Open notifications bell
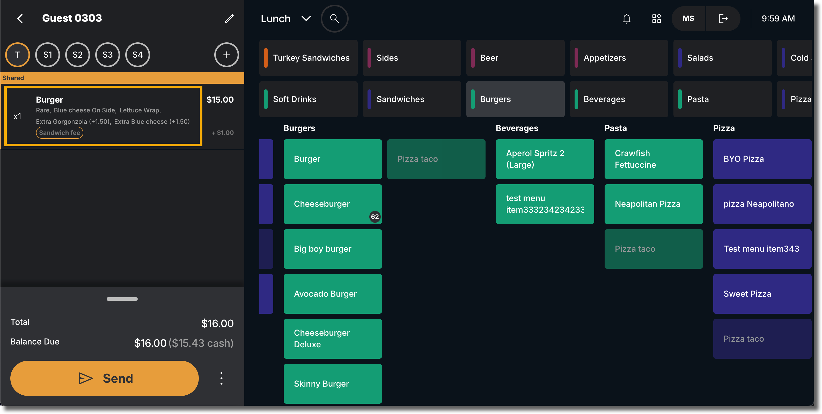 click(x=626, y=19)
